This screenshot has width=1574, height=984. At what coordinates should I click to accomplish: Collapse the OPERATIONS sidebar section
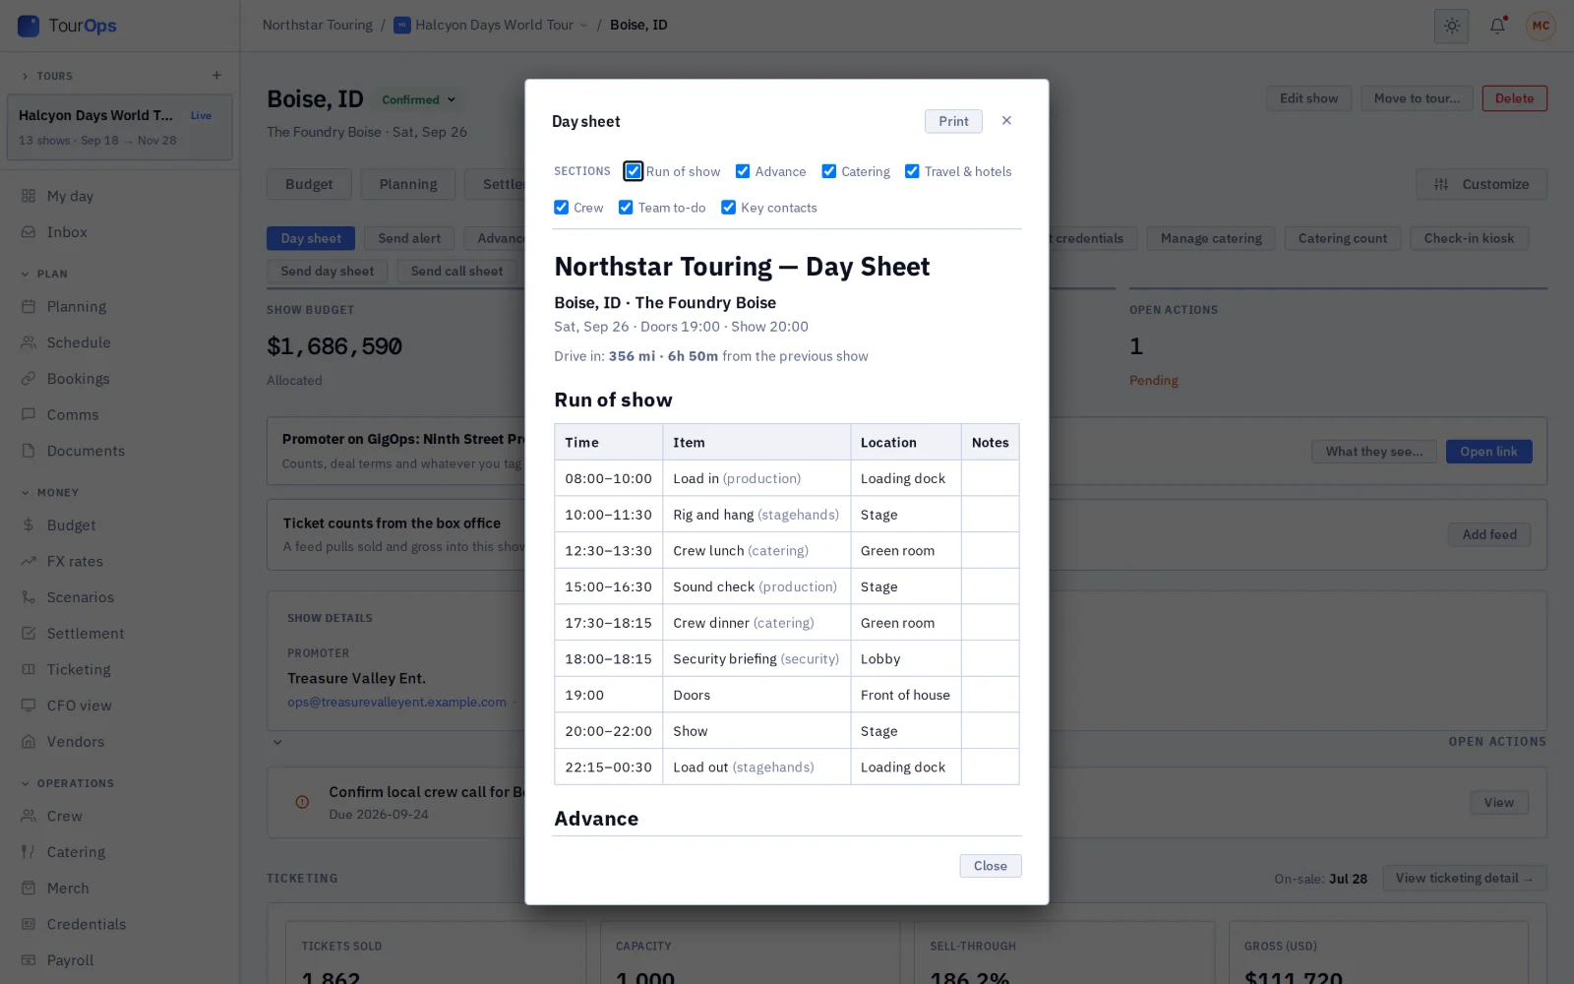[67, 784]
